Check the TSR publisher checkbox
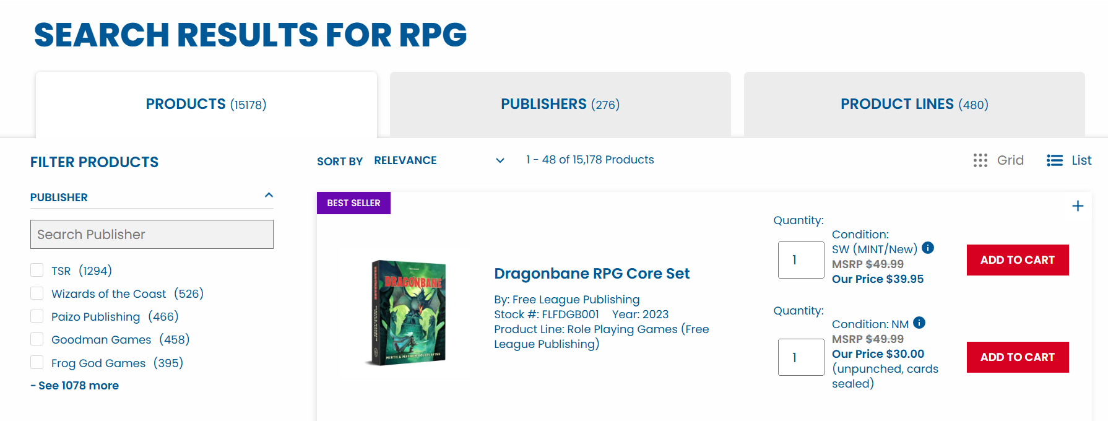This screenshot has width=1108, height=421. pos(37,270)
